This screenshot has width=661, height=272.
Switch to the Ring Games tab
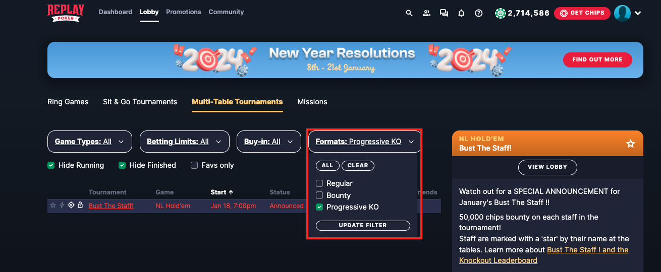(x=68, y=102)
